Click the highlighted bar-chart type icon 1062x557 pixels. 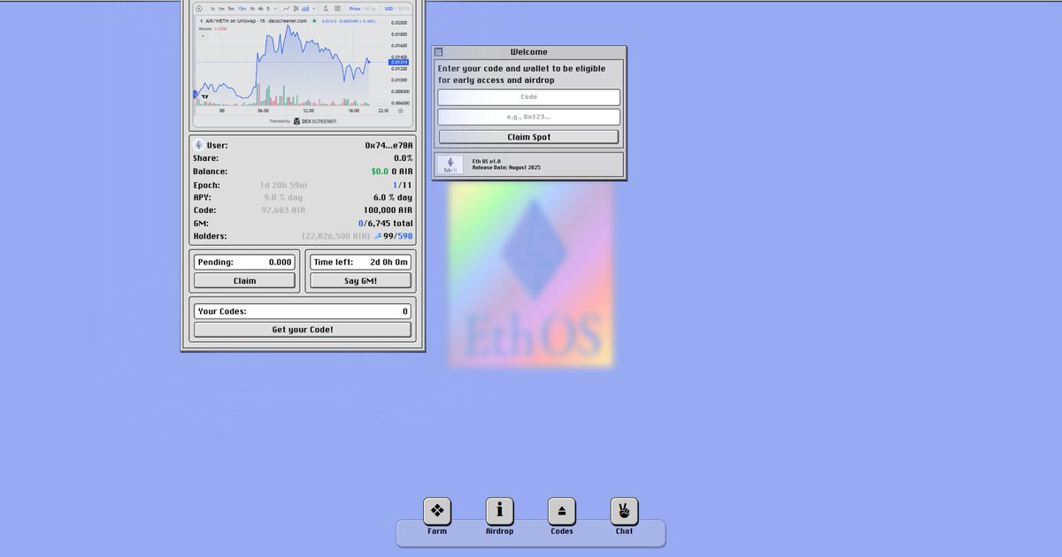(x=305, y=9)
